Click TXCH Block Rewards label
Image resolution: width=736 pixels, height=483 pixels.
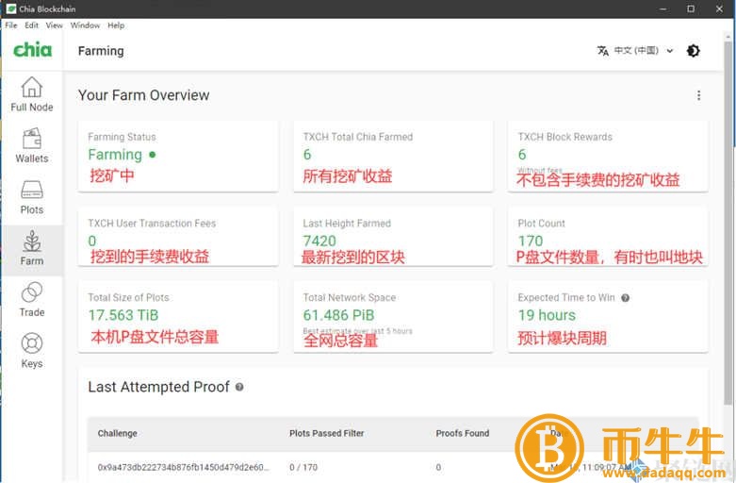tap(565, 137)
